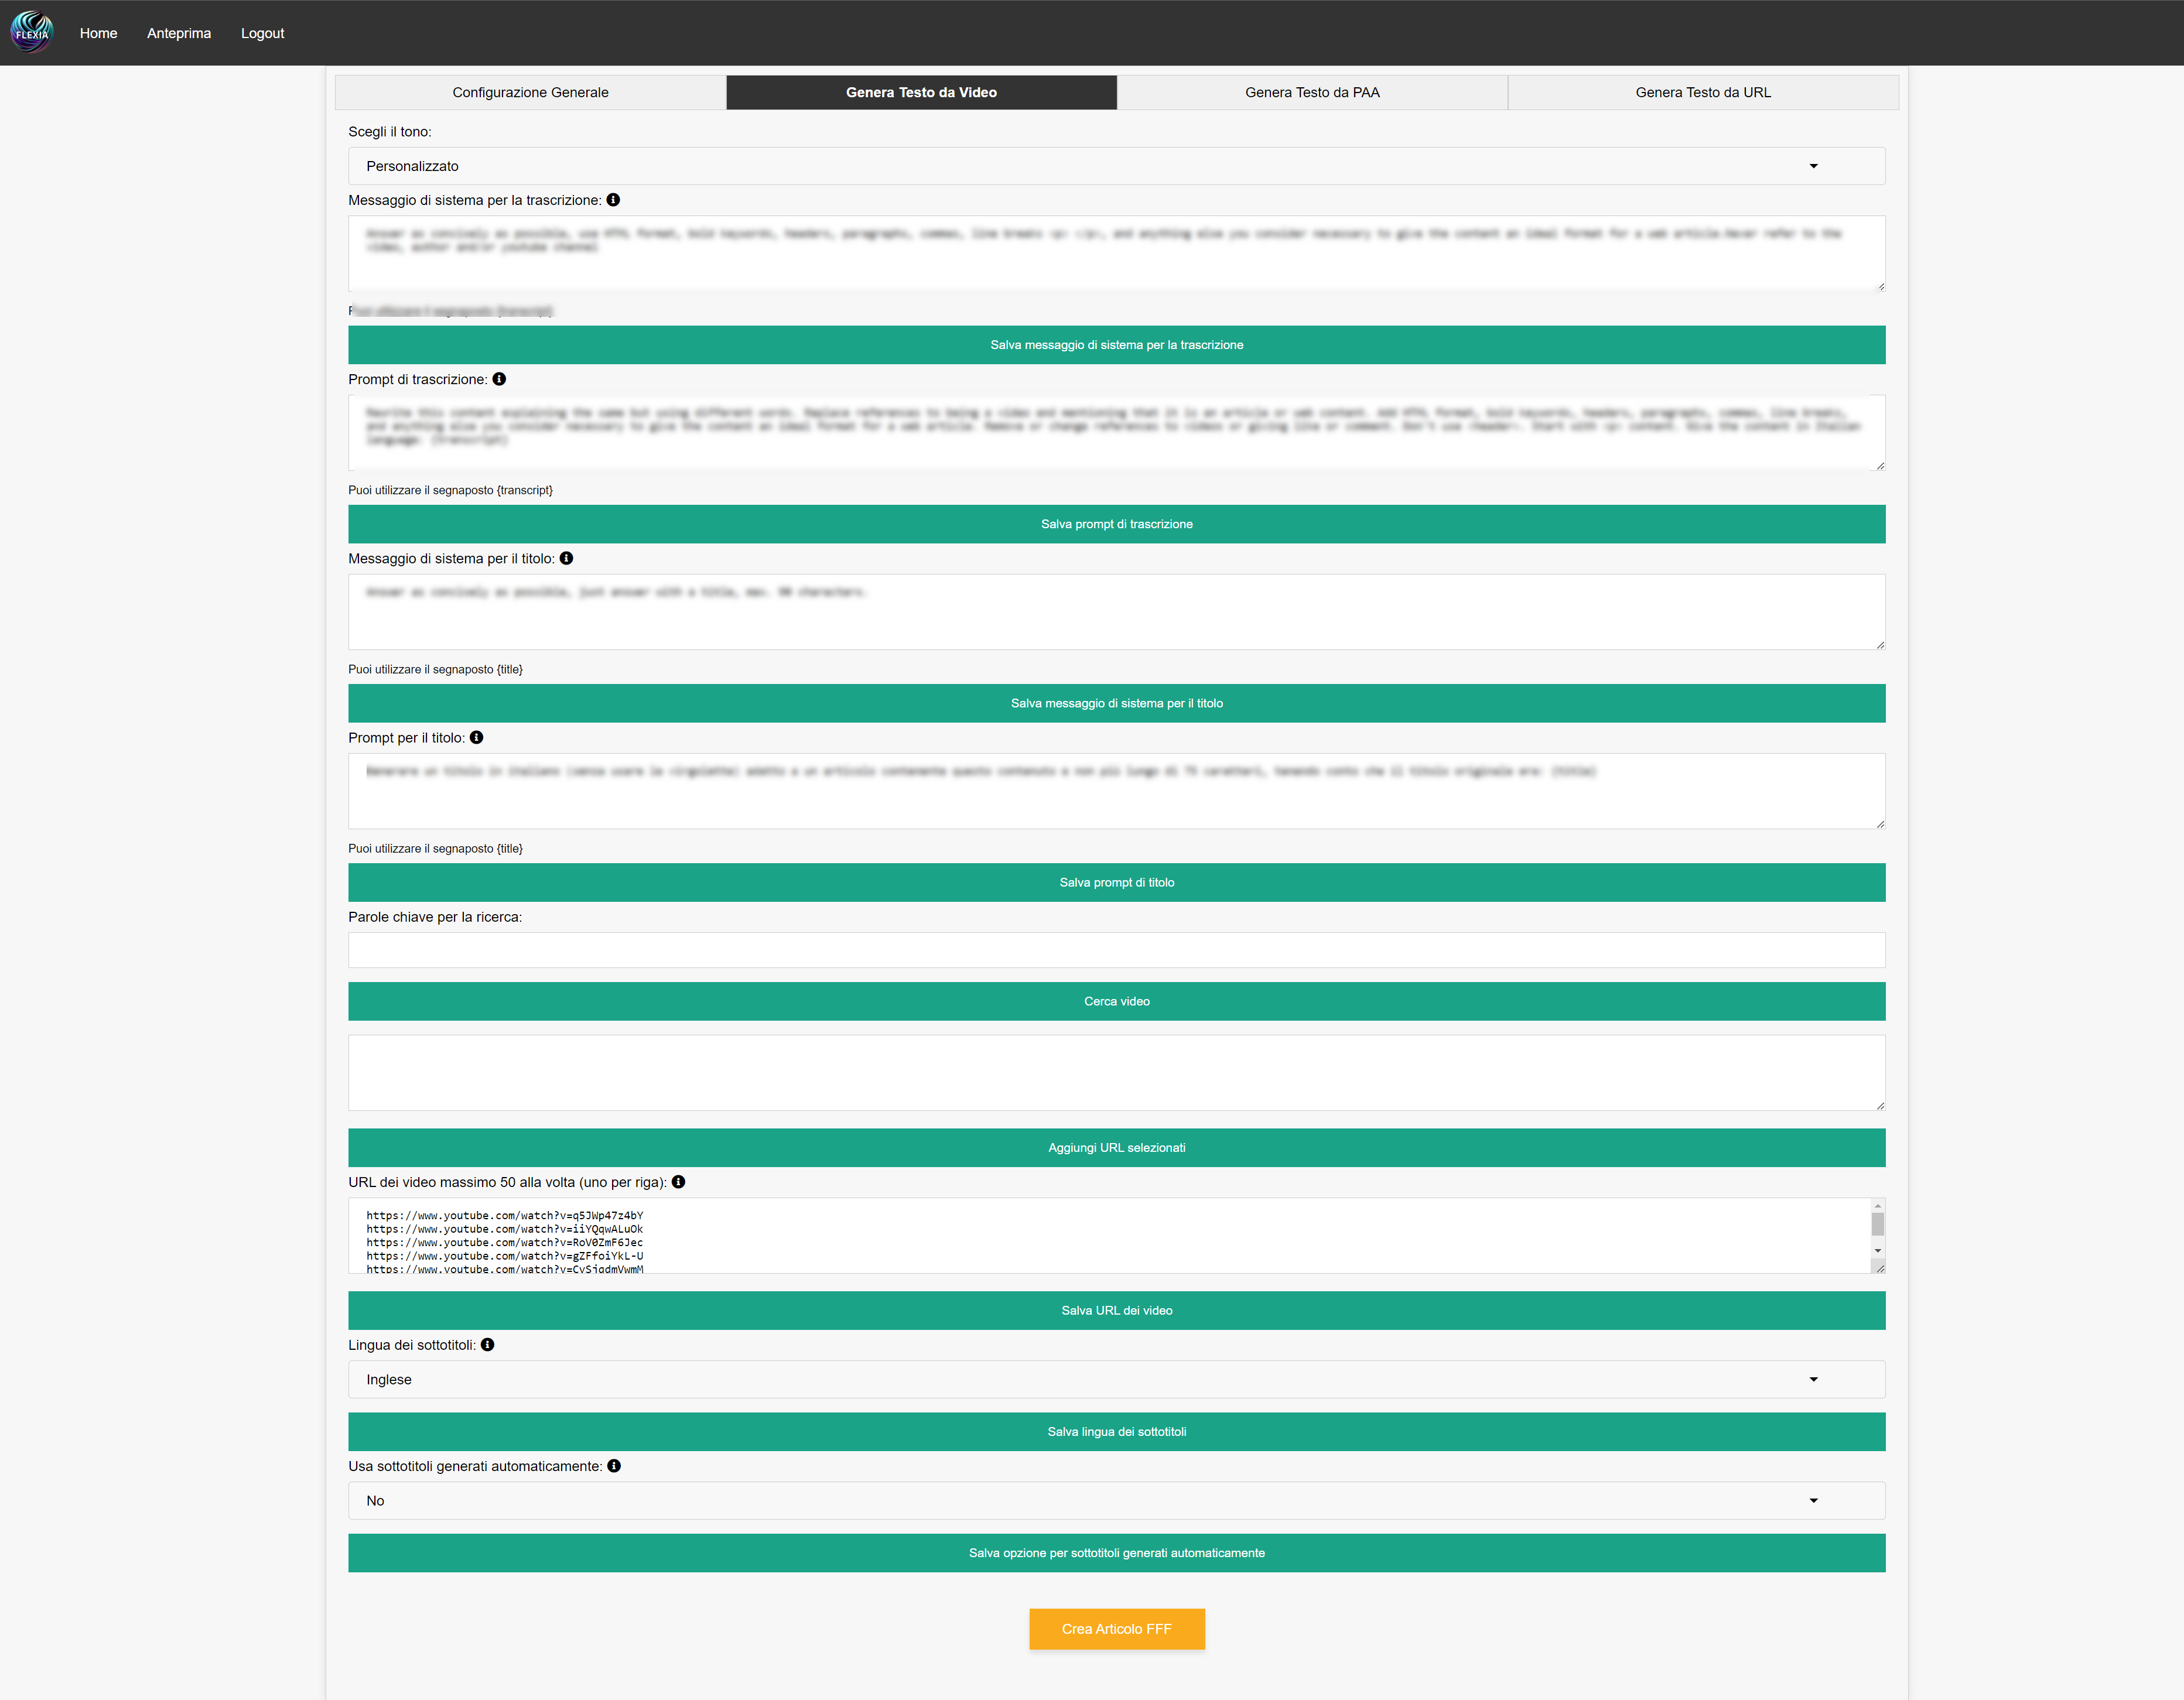Open the Scegli il tono dropdown

(1116, 166)
